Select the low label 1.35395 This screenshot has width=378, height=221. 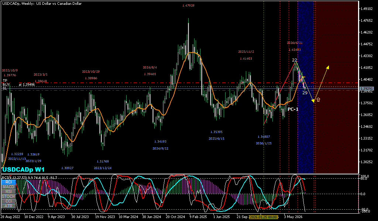coord(216,132)
